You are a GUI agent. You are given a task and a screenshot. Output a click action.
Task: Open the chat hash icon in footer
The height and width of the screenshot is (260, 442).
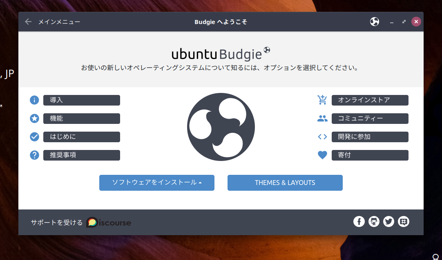[403, 222]
